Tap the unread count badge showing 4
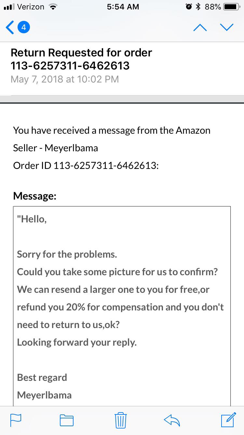244x435 pixels. tap(23, 28)
